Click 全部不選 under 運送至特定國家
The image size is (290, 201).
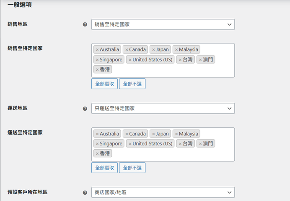click(132, 168)
